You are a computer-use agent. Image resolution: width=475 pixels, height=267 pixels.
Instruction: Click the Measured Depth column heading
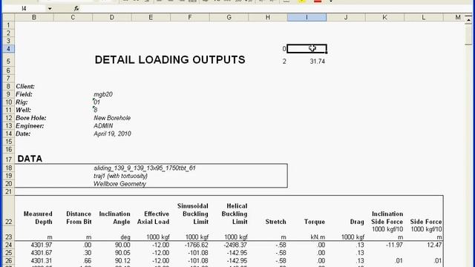38,218
